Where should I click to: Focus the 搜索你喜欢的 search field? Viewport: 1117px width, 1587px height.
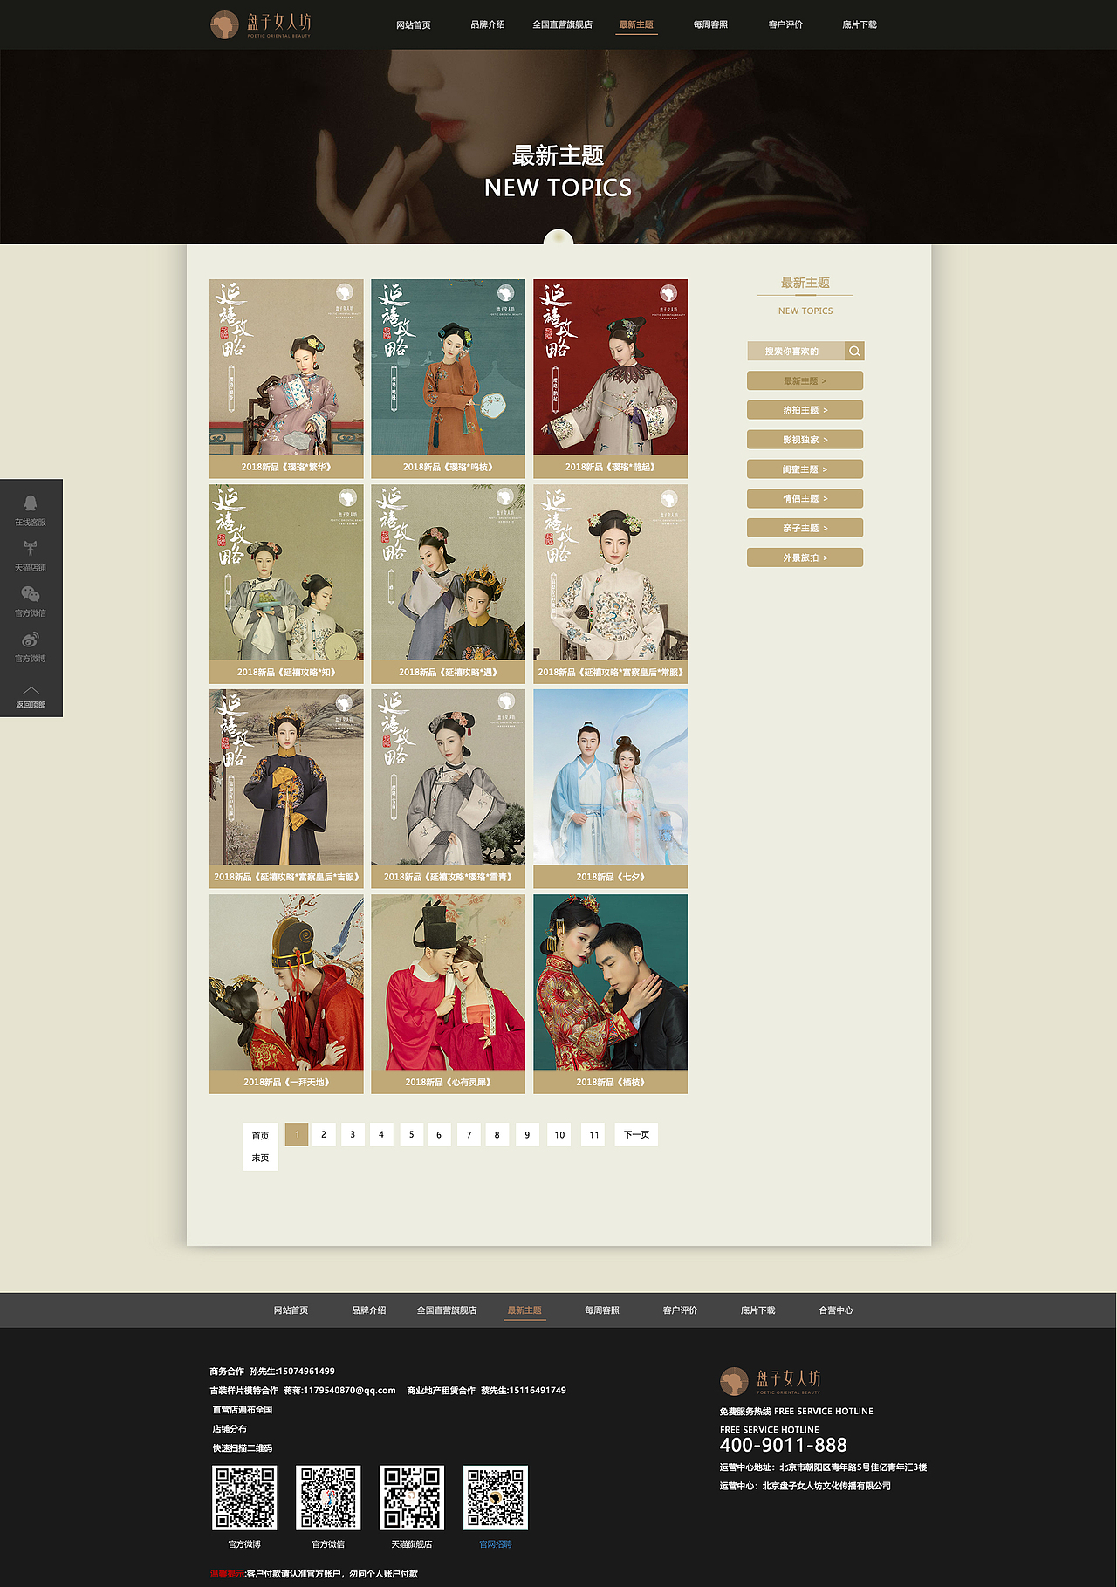[x=796, y=351]
